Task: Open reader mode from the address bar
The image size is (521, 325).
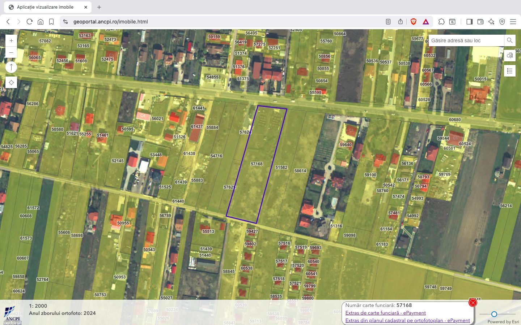Action: click(388, 22)
